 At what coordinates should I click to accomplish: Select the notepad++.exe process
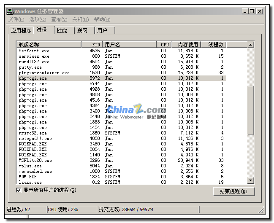(121, 139)
